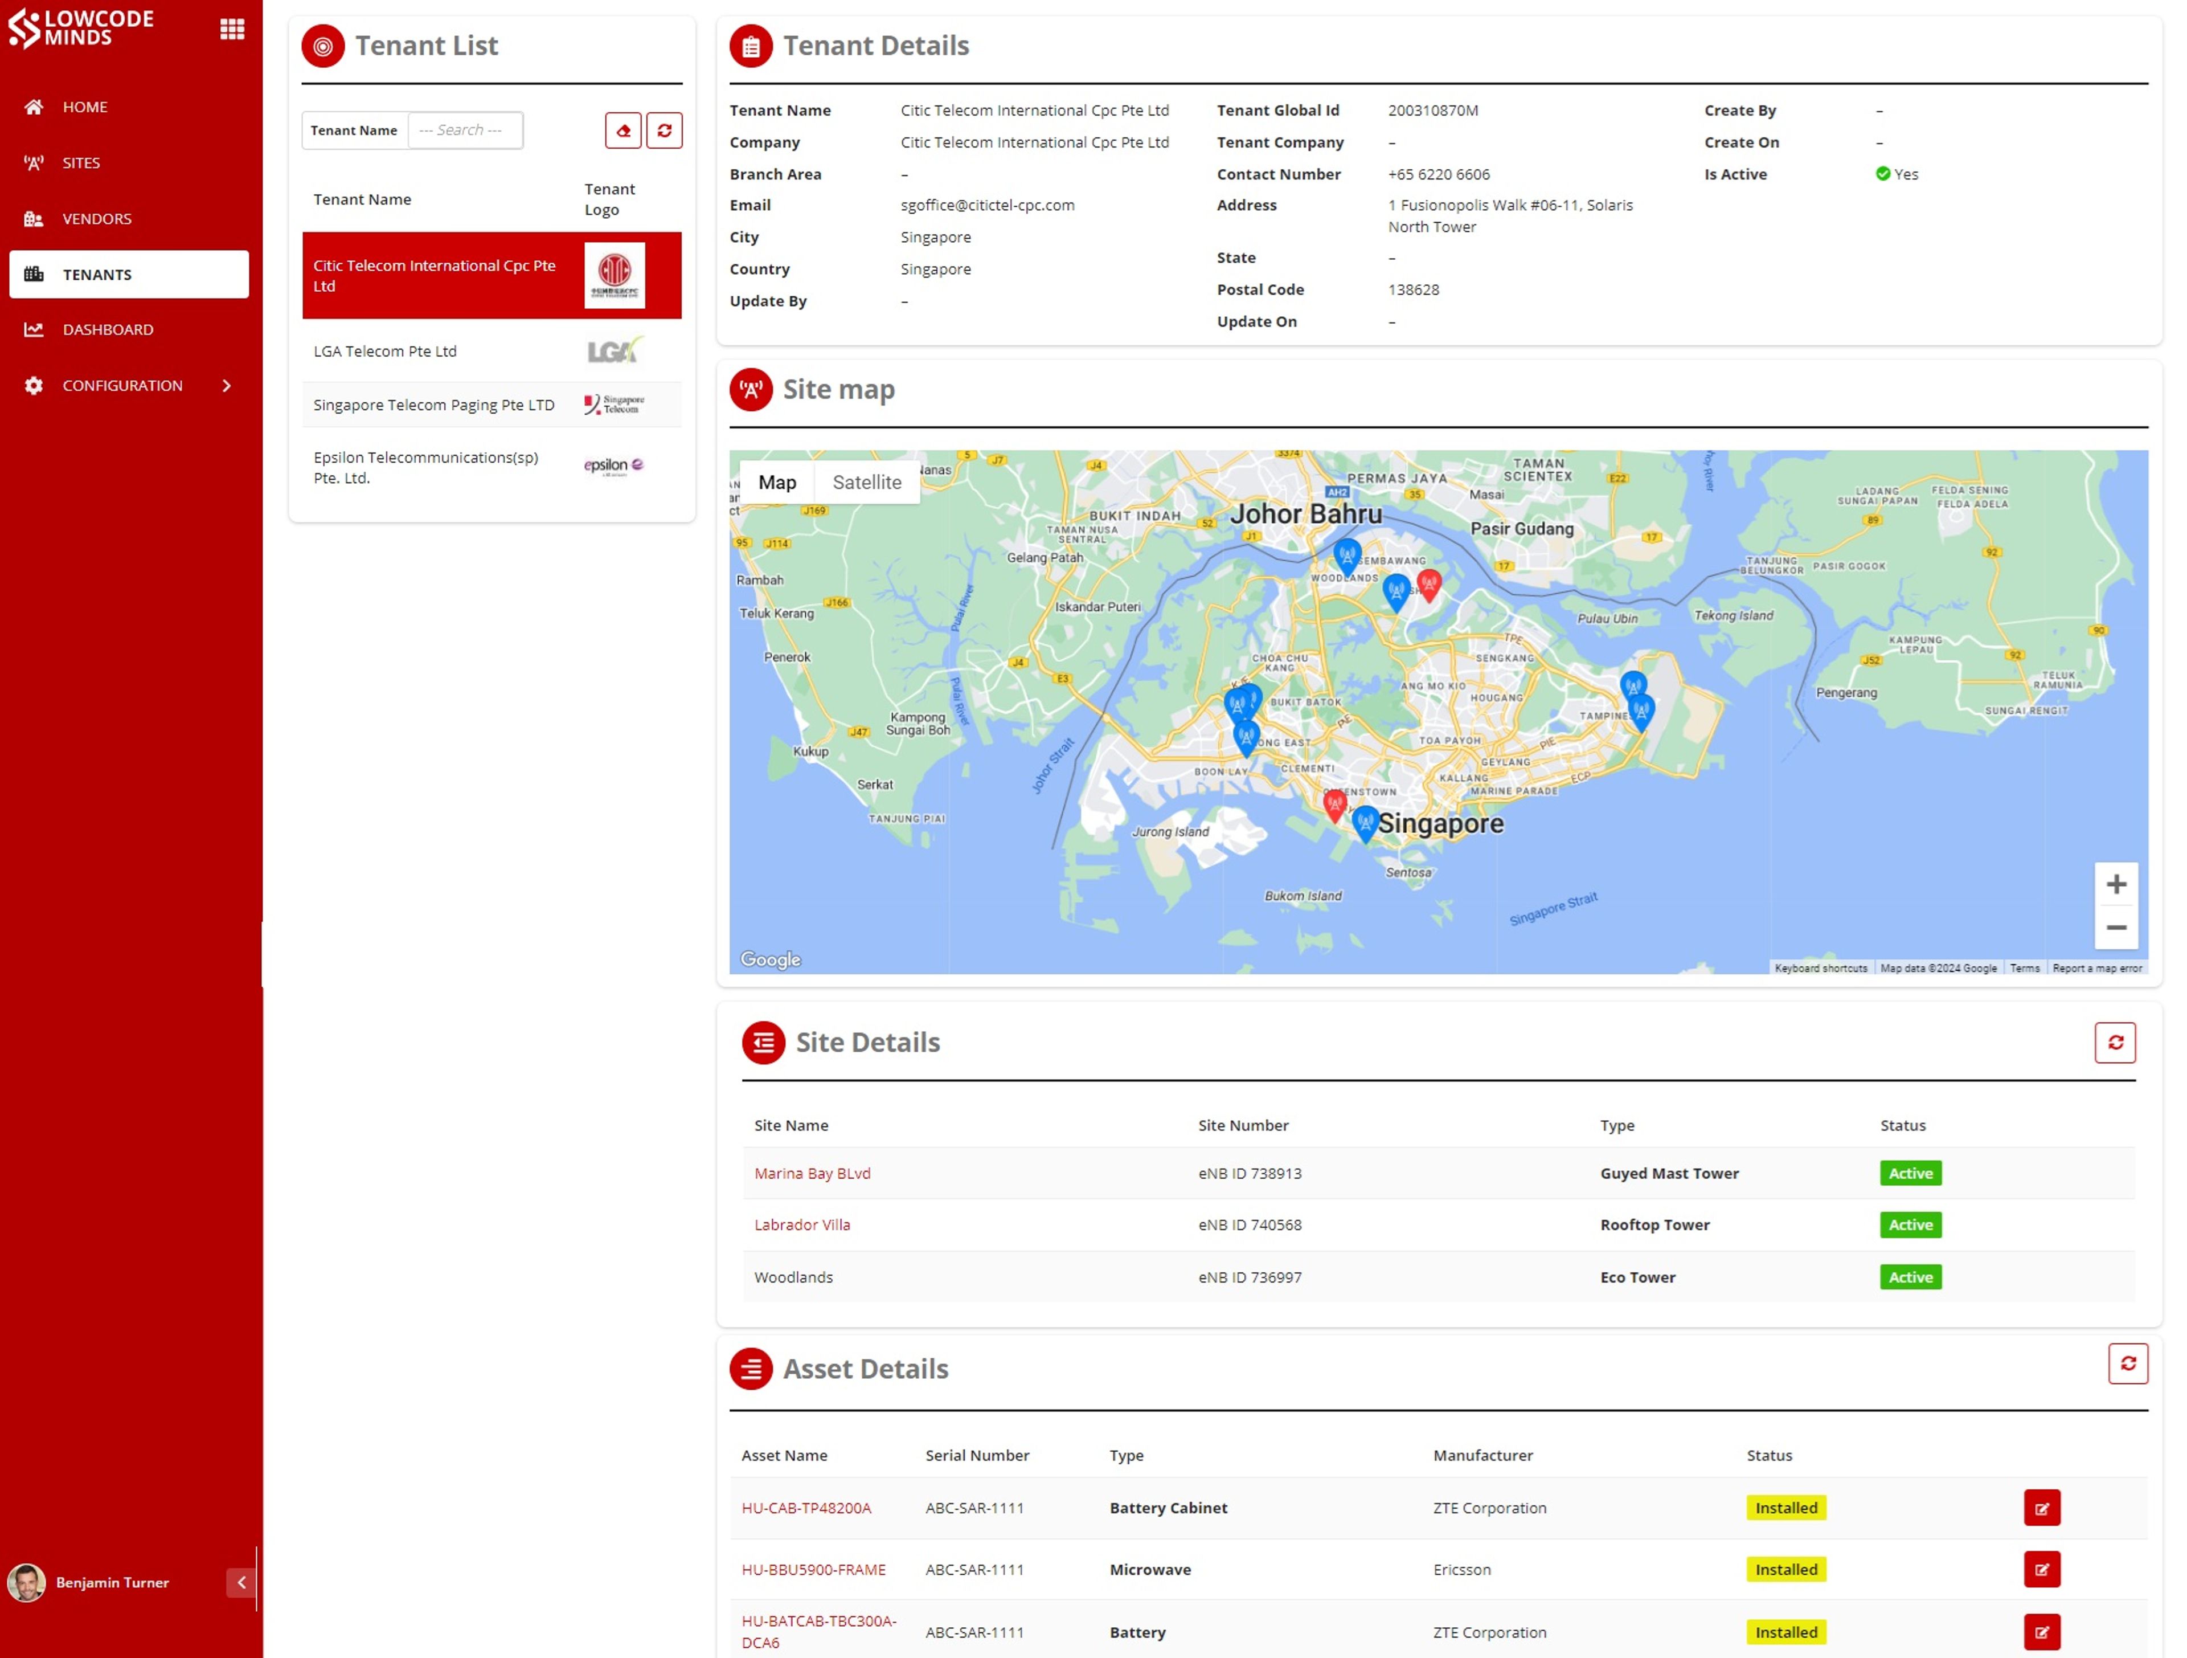The image size is (2187, 1658).
Task: Open asset HU-BATCAB-TBC300A-DCA6
Action: (818, 1632)
